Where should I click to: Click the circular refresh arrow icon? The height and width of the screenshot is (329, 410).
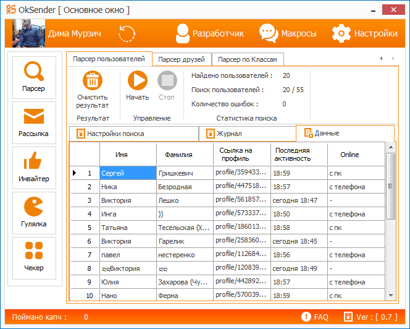[x=127, y=33]
